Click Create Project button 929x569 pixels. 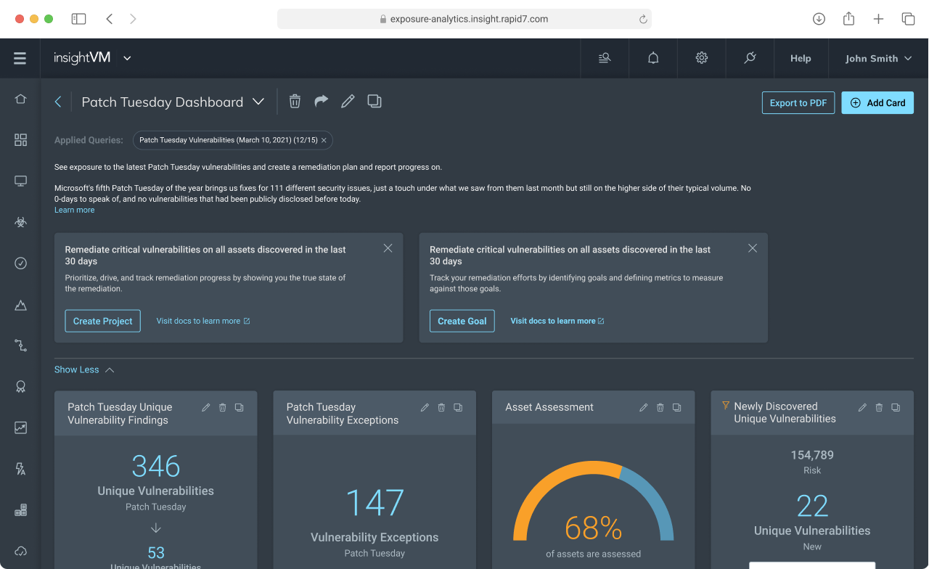tap(102, 321)
